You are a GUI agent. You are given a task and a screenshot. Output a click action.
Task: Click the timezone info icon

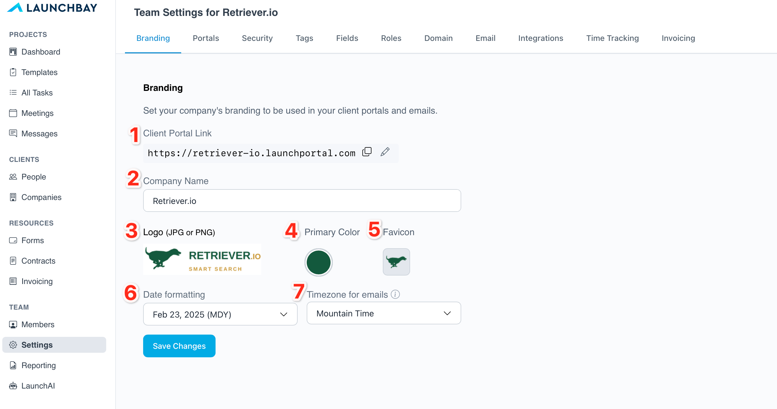(x=395, y=294)
